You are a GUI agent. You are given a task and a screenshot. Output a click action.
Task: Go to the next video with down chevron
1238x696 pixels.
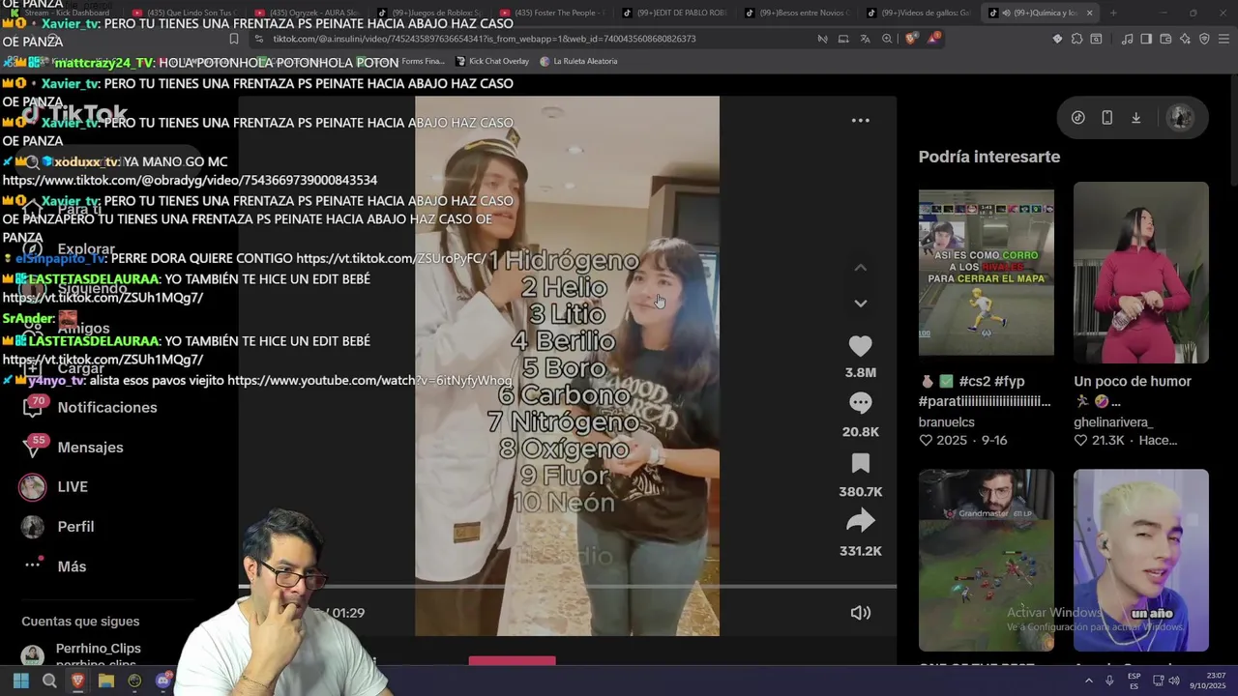coord(860,304)
